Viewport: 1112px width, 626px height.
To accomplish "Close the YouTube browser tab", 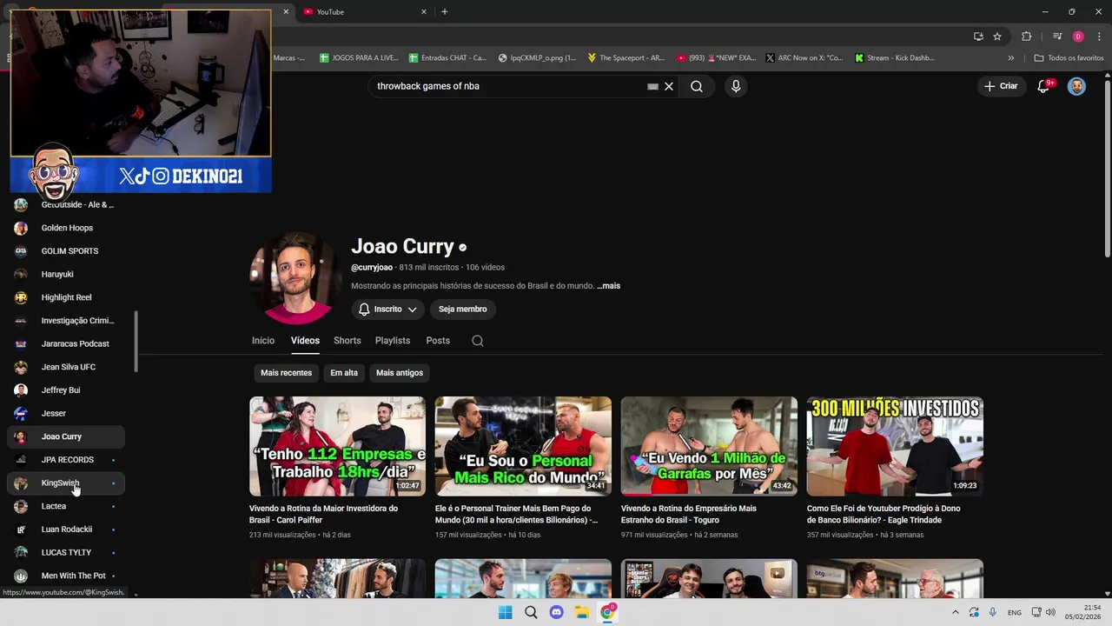I will pos(424,11).
